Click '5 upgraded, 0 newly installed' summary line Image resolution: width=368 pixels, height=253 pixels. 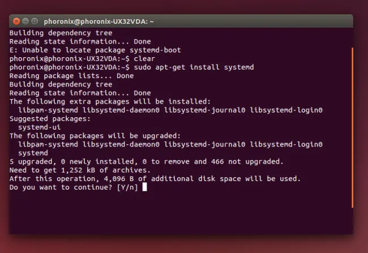[x=147, y=161]
